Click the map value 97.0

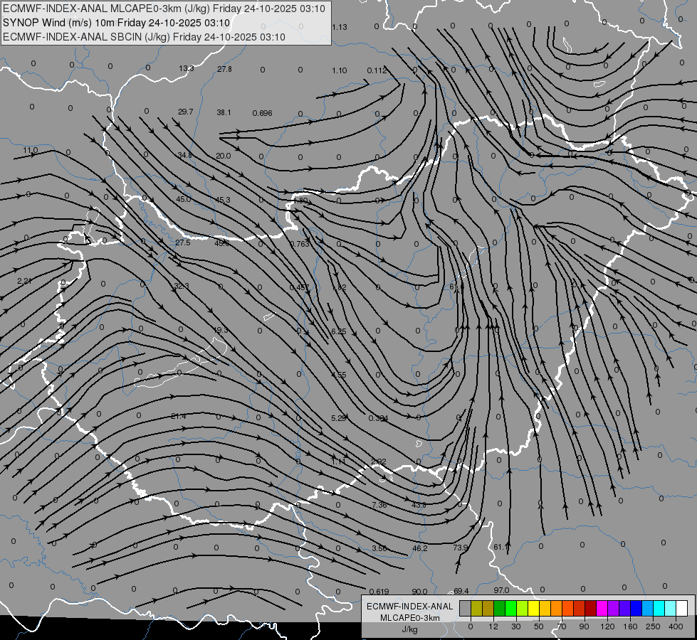click(x=501, y=590)
